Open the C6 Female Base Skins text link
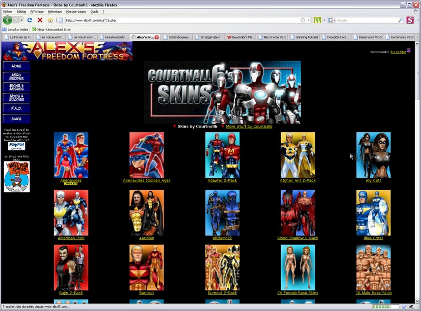Image resolution: width=421 pixels, height=311 pixels. click(x=298, y=293)
